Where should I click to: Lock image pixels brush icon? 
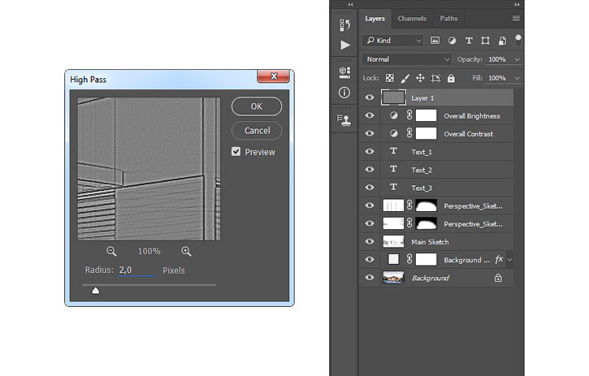pyautogui.click(x=405, y=78)
